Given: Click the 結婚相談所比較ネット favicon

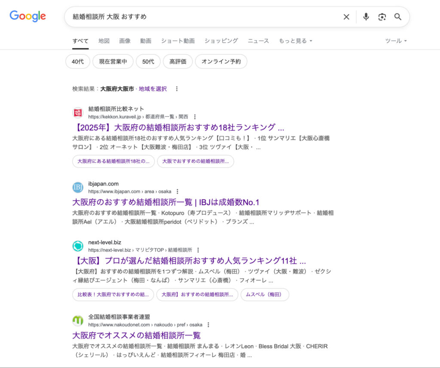Looking at the screenshot, I should click(x=78, y=113).
